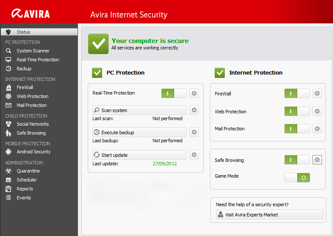Click the Web Protection settings gear

pos(317,112)
